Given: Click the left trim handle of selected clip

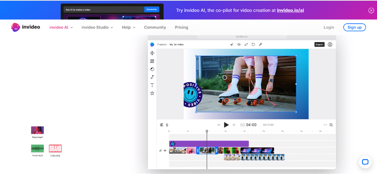Looking at the screenshot, I should [198, 151].
